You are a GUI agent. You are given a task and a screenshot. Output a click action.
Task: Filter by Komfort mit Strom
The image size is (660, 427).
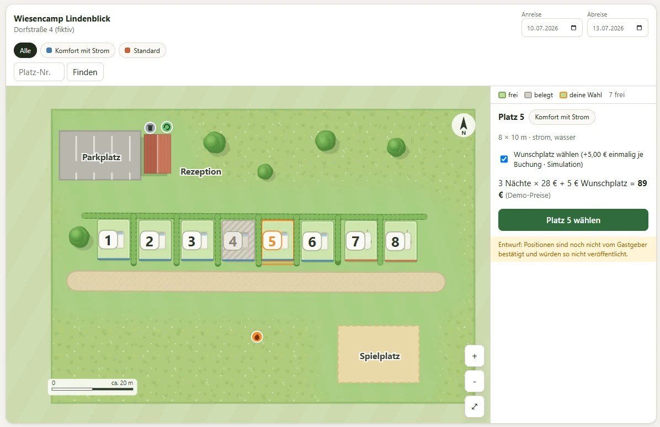point(77,51)
